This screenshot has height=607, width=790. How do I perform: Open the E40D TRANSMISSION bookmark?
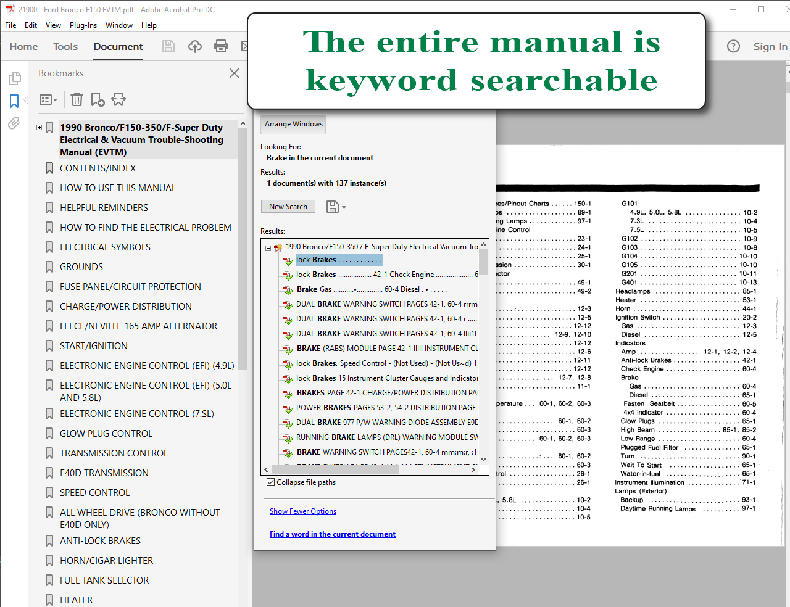[104, 473]
